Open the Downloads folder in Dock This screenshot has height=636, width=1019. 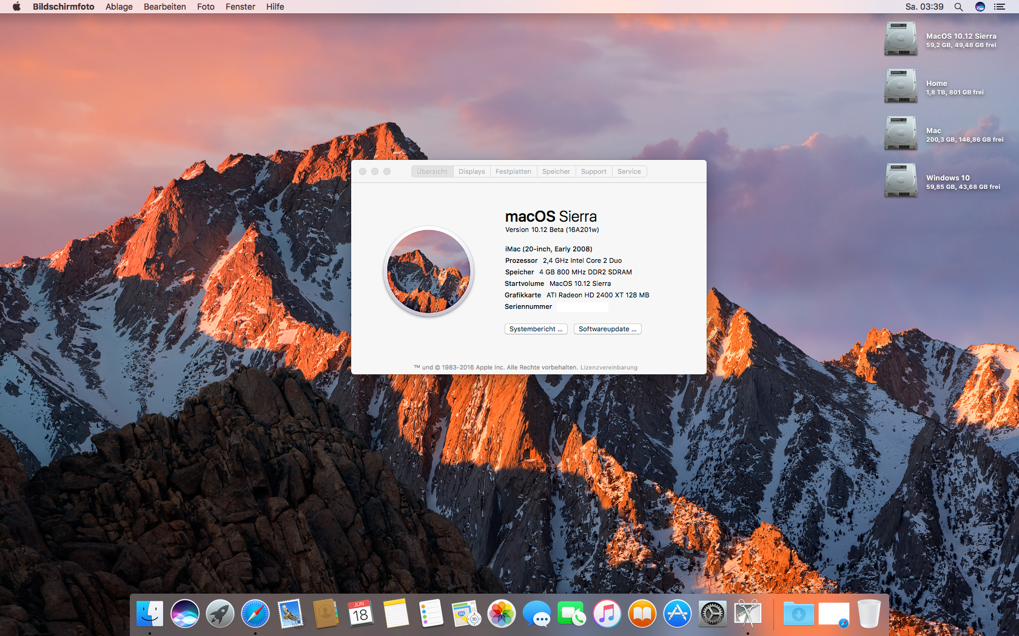pyautogui.click(x=798, y=614)
